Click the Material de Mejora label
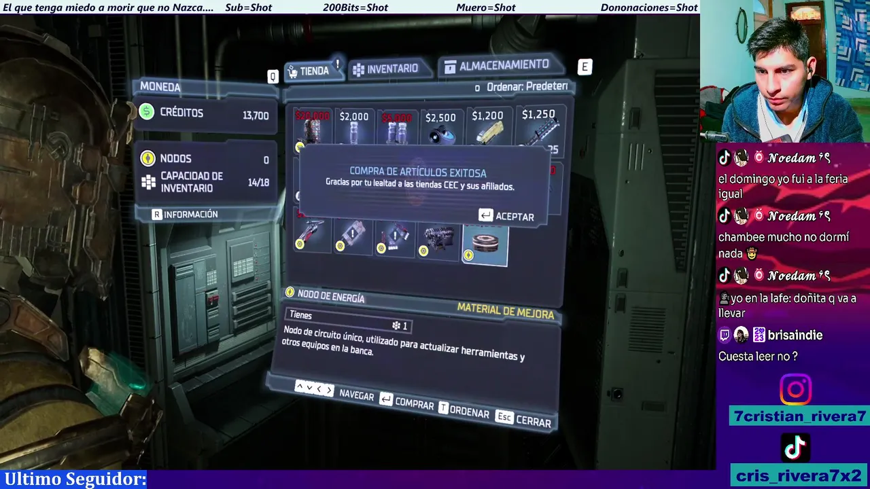Screen dimensions: 870x489 (x=506, y=310)
